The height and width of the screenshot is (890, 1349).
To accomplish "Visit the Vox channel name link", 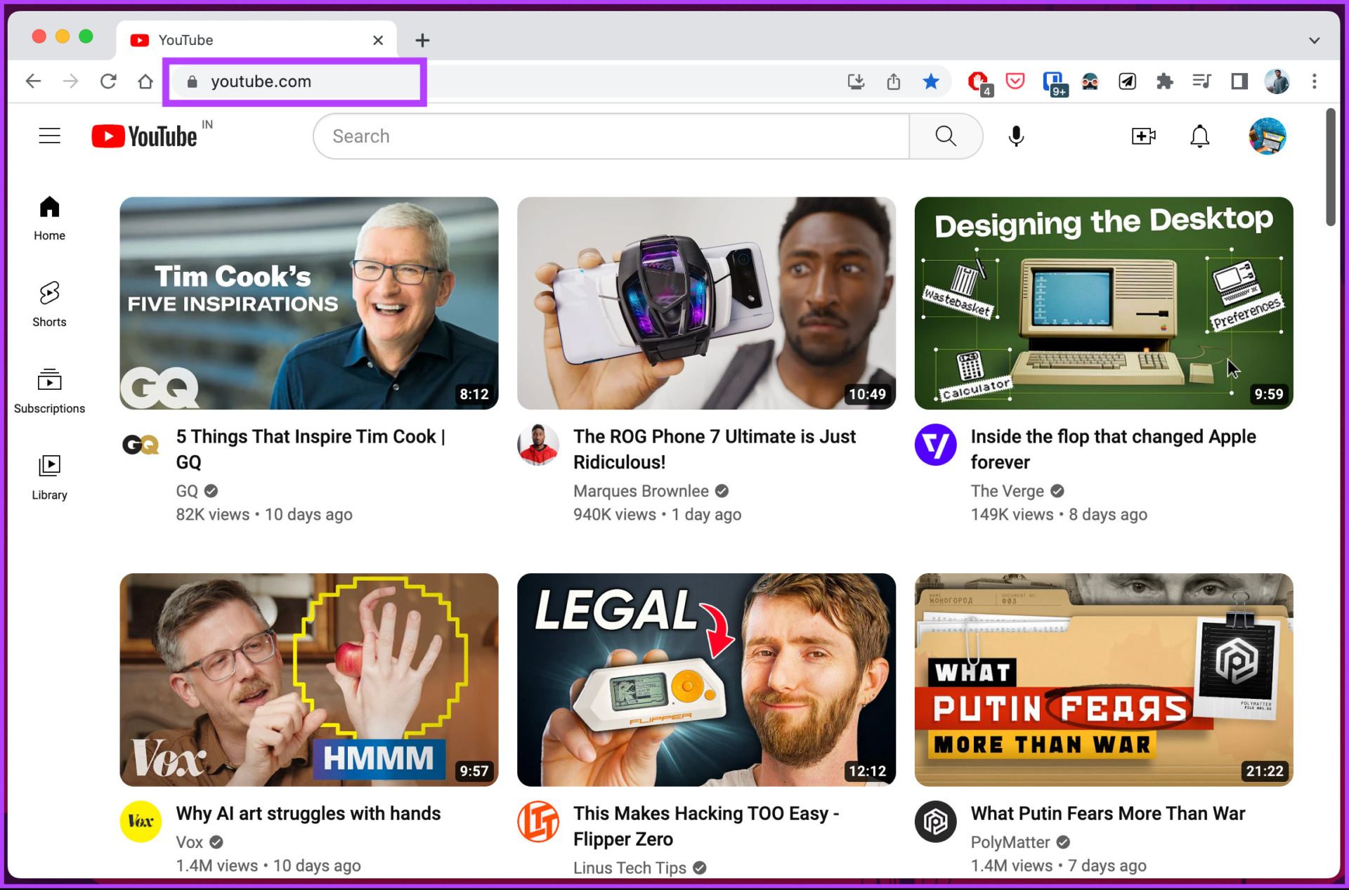I will point(189,842).
